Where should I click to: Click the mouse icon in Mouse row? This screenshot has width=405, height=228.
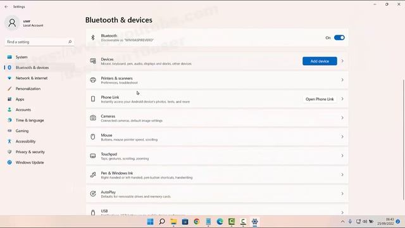point(93,137)
